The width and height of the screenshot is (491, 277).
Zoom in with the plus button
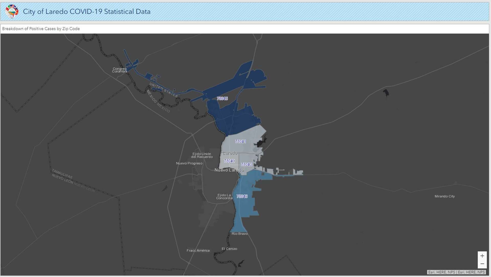482,256
